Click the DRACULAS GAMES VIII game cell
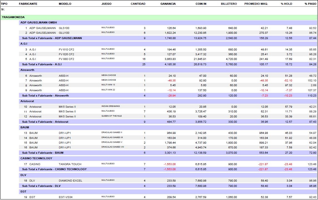 tap(112, 147)
